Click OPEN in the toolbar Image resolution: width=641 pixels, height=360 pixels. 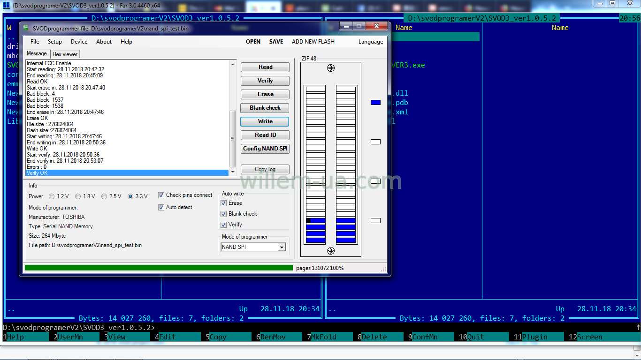(253, 42)
